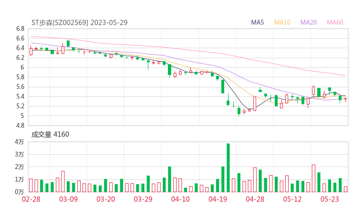Click the 02-28 date axis label

[x=31, y=199]
